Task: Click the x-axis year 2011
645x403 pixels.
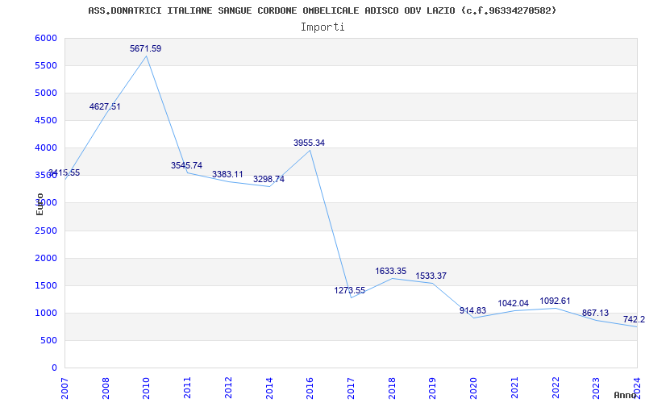Action: pos(188,388)
